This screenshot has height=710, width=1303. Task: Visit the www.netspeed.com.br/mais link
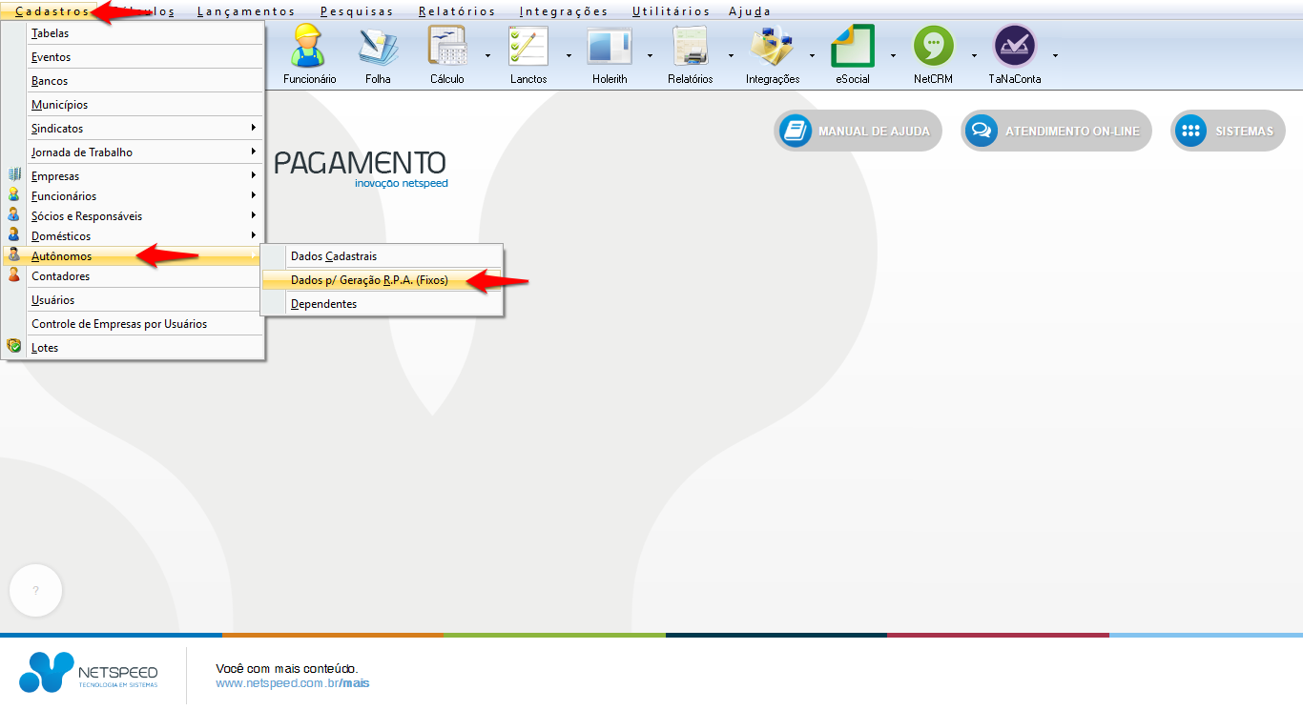(x=292, y=683)
